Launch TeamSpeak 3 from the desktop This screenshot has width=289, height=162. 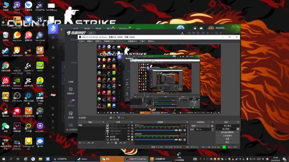(x=40, y=38)
